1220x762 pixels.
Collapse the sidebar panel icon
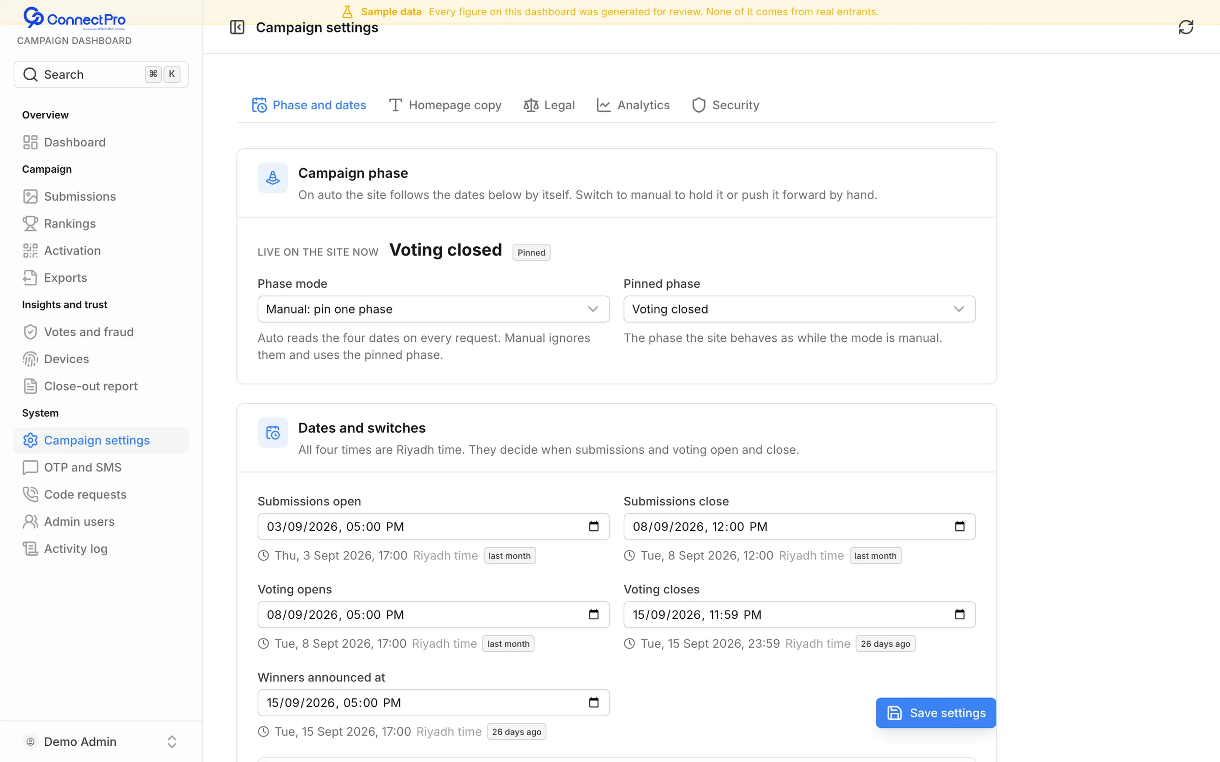pyautogui.click(x=237, y=27)
